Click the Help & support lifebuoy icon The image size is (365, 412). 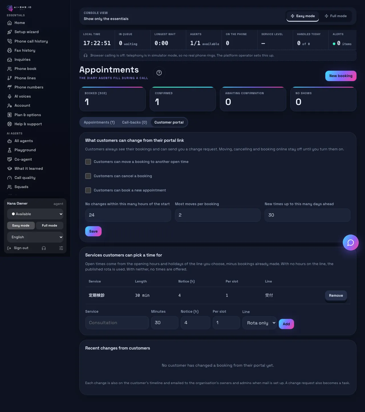coord(9,124)
